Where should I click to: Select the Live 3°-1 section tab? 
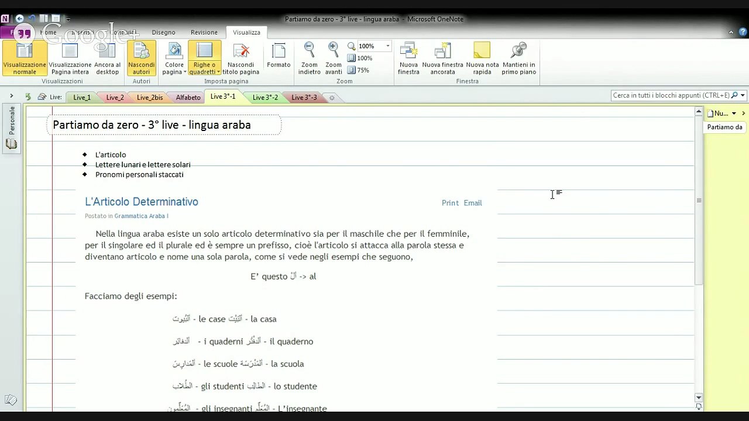click(222, 96)
